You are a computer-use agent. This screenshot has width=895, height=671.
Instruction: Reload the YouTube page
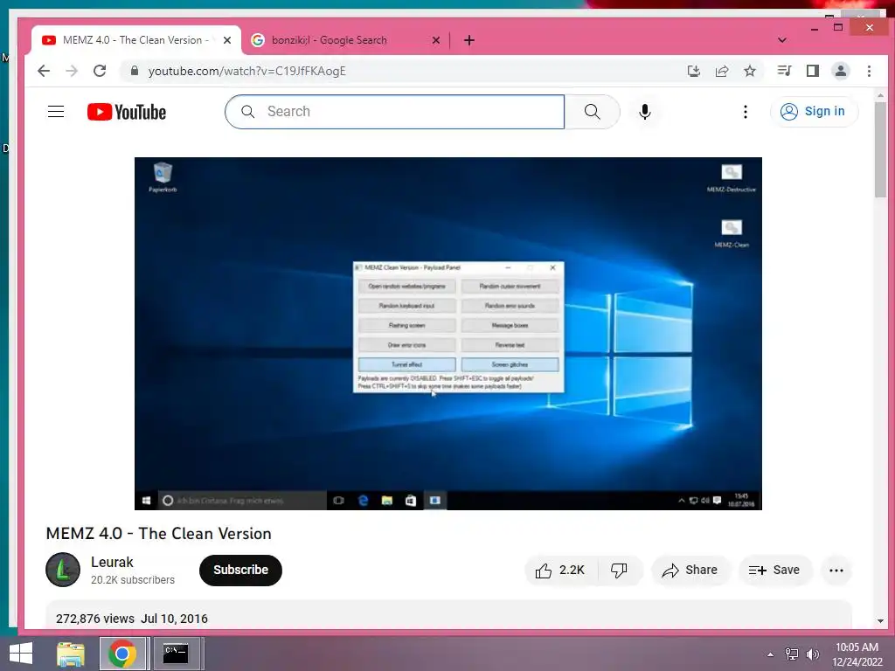click(100, 71)
